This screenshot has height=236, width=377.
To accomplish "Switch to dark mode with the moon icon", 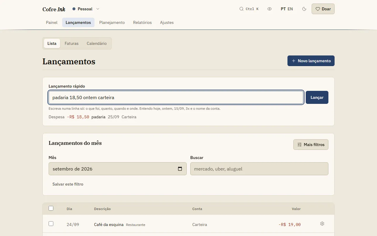I will click(x=304, y=9).
